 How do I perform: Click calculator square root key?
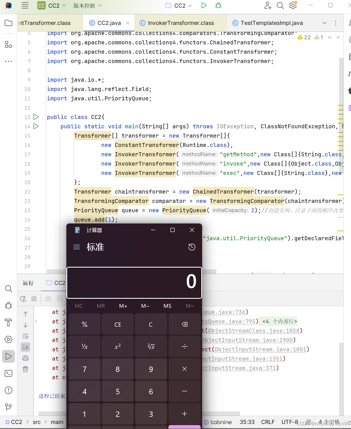(151, 346)
